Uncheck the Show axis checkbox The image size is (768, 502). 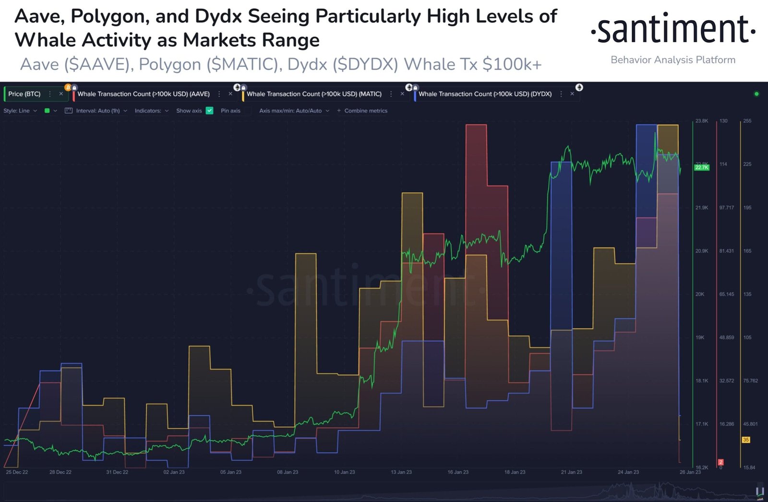click(209, 110)
